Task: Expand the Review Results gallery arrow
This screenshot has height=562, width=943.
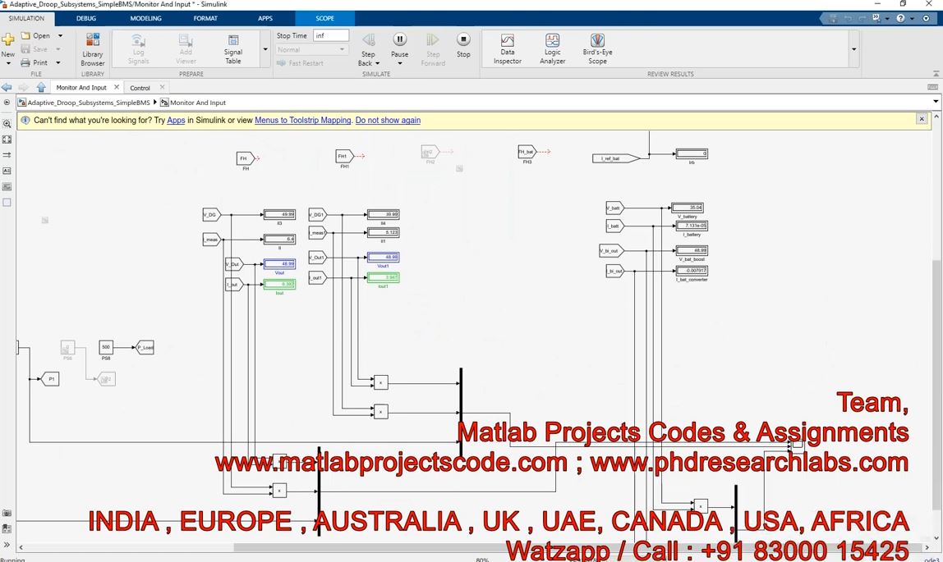Action: click(x=853, y=50)
